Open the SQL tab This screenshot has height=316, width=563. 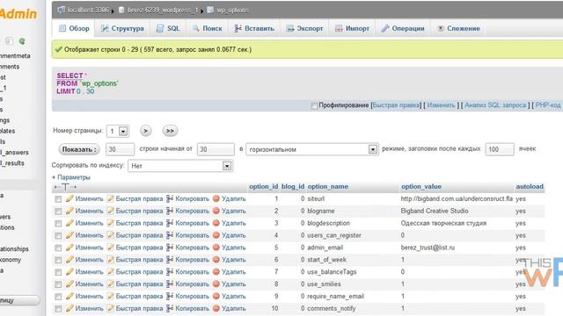point(168,28)
